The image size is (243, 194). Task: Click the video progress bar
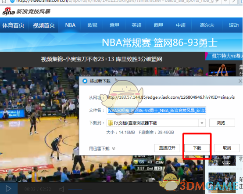[101, 182]
